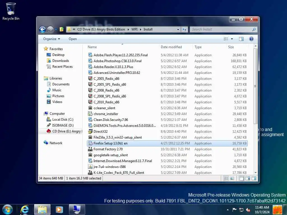Open the recent pages dropdown arrow
The height and width of the screenshot is (215, 287).
tap(56, 30)
